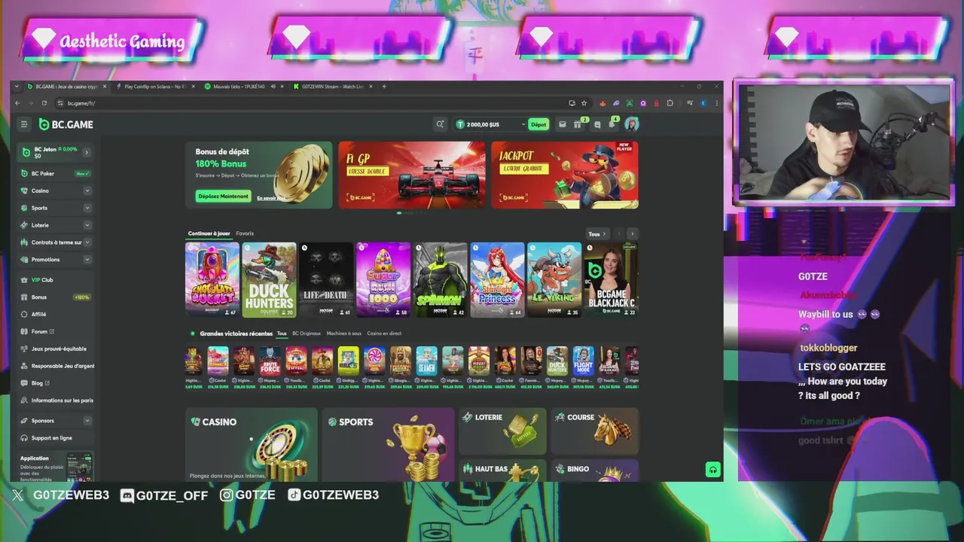Open the wallet currency dropdown showing 2 000,00 $US
The width and height of the screenshot is (964, 542).
tap(490, 124)
